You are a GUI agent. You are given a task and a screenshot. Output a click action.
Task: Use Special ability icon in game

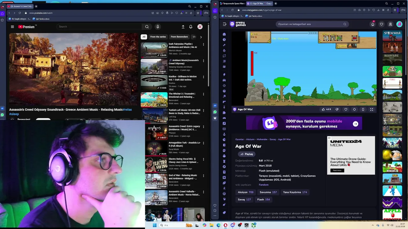352,46
